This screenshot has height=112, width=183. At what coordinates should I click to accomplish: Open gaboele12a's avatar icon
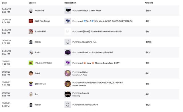[x=31, y=84]
